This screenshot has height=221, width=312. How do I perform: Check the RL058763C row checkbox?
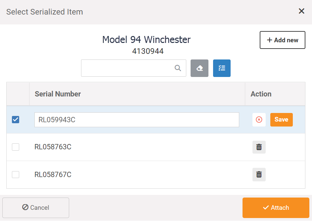click(x=16, y=147)
